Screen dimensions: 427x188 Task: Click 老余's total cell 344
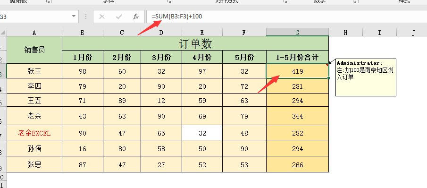[x=297, y=116]
